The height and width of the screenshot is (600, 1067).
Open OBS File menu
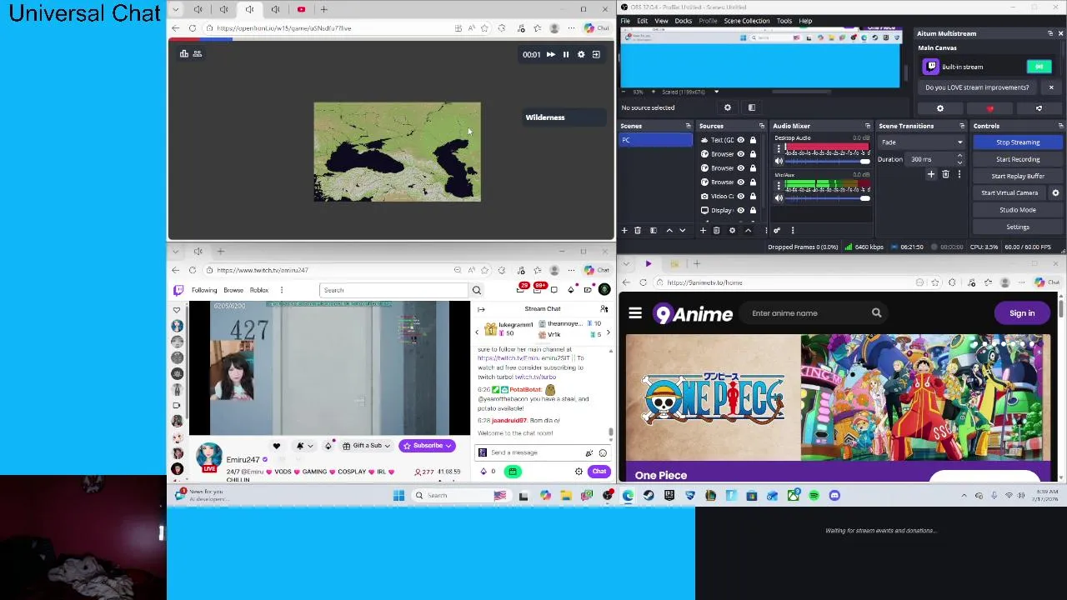pos(625,21)
